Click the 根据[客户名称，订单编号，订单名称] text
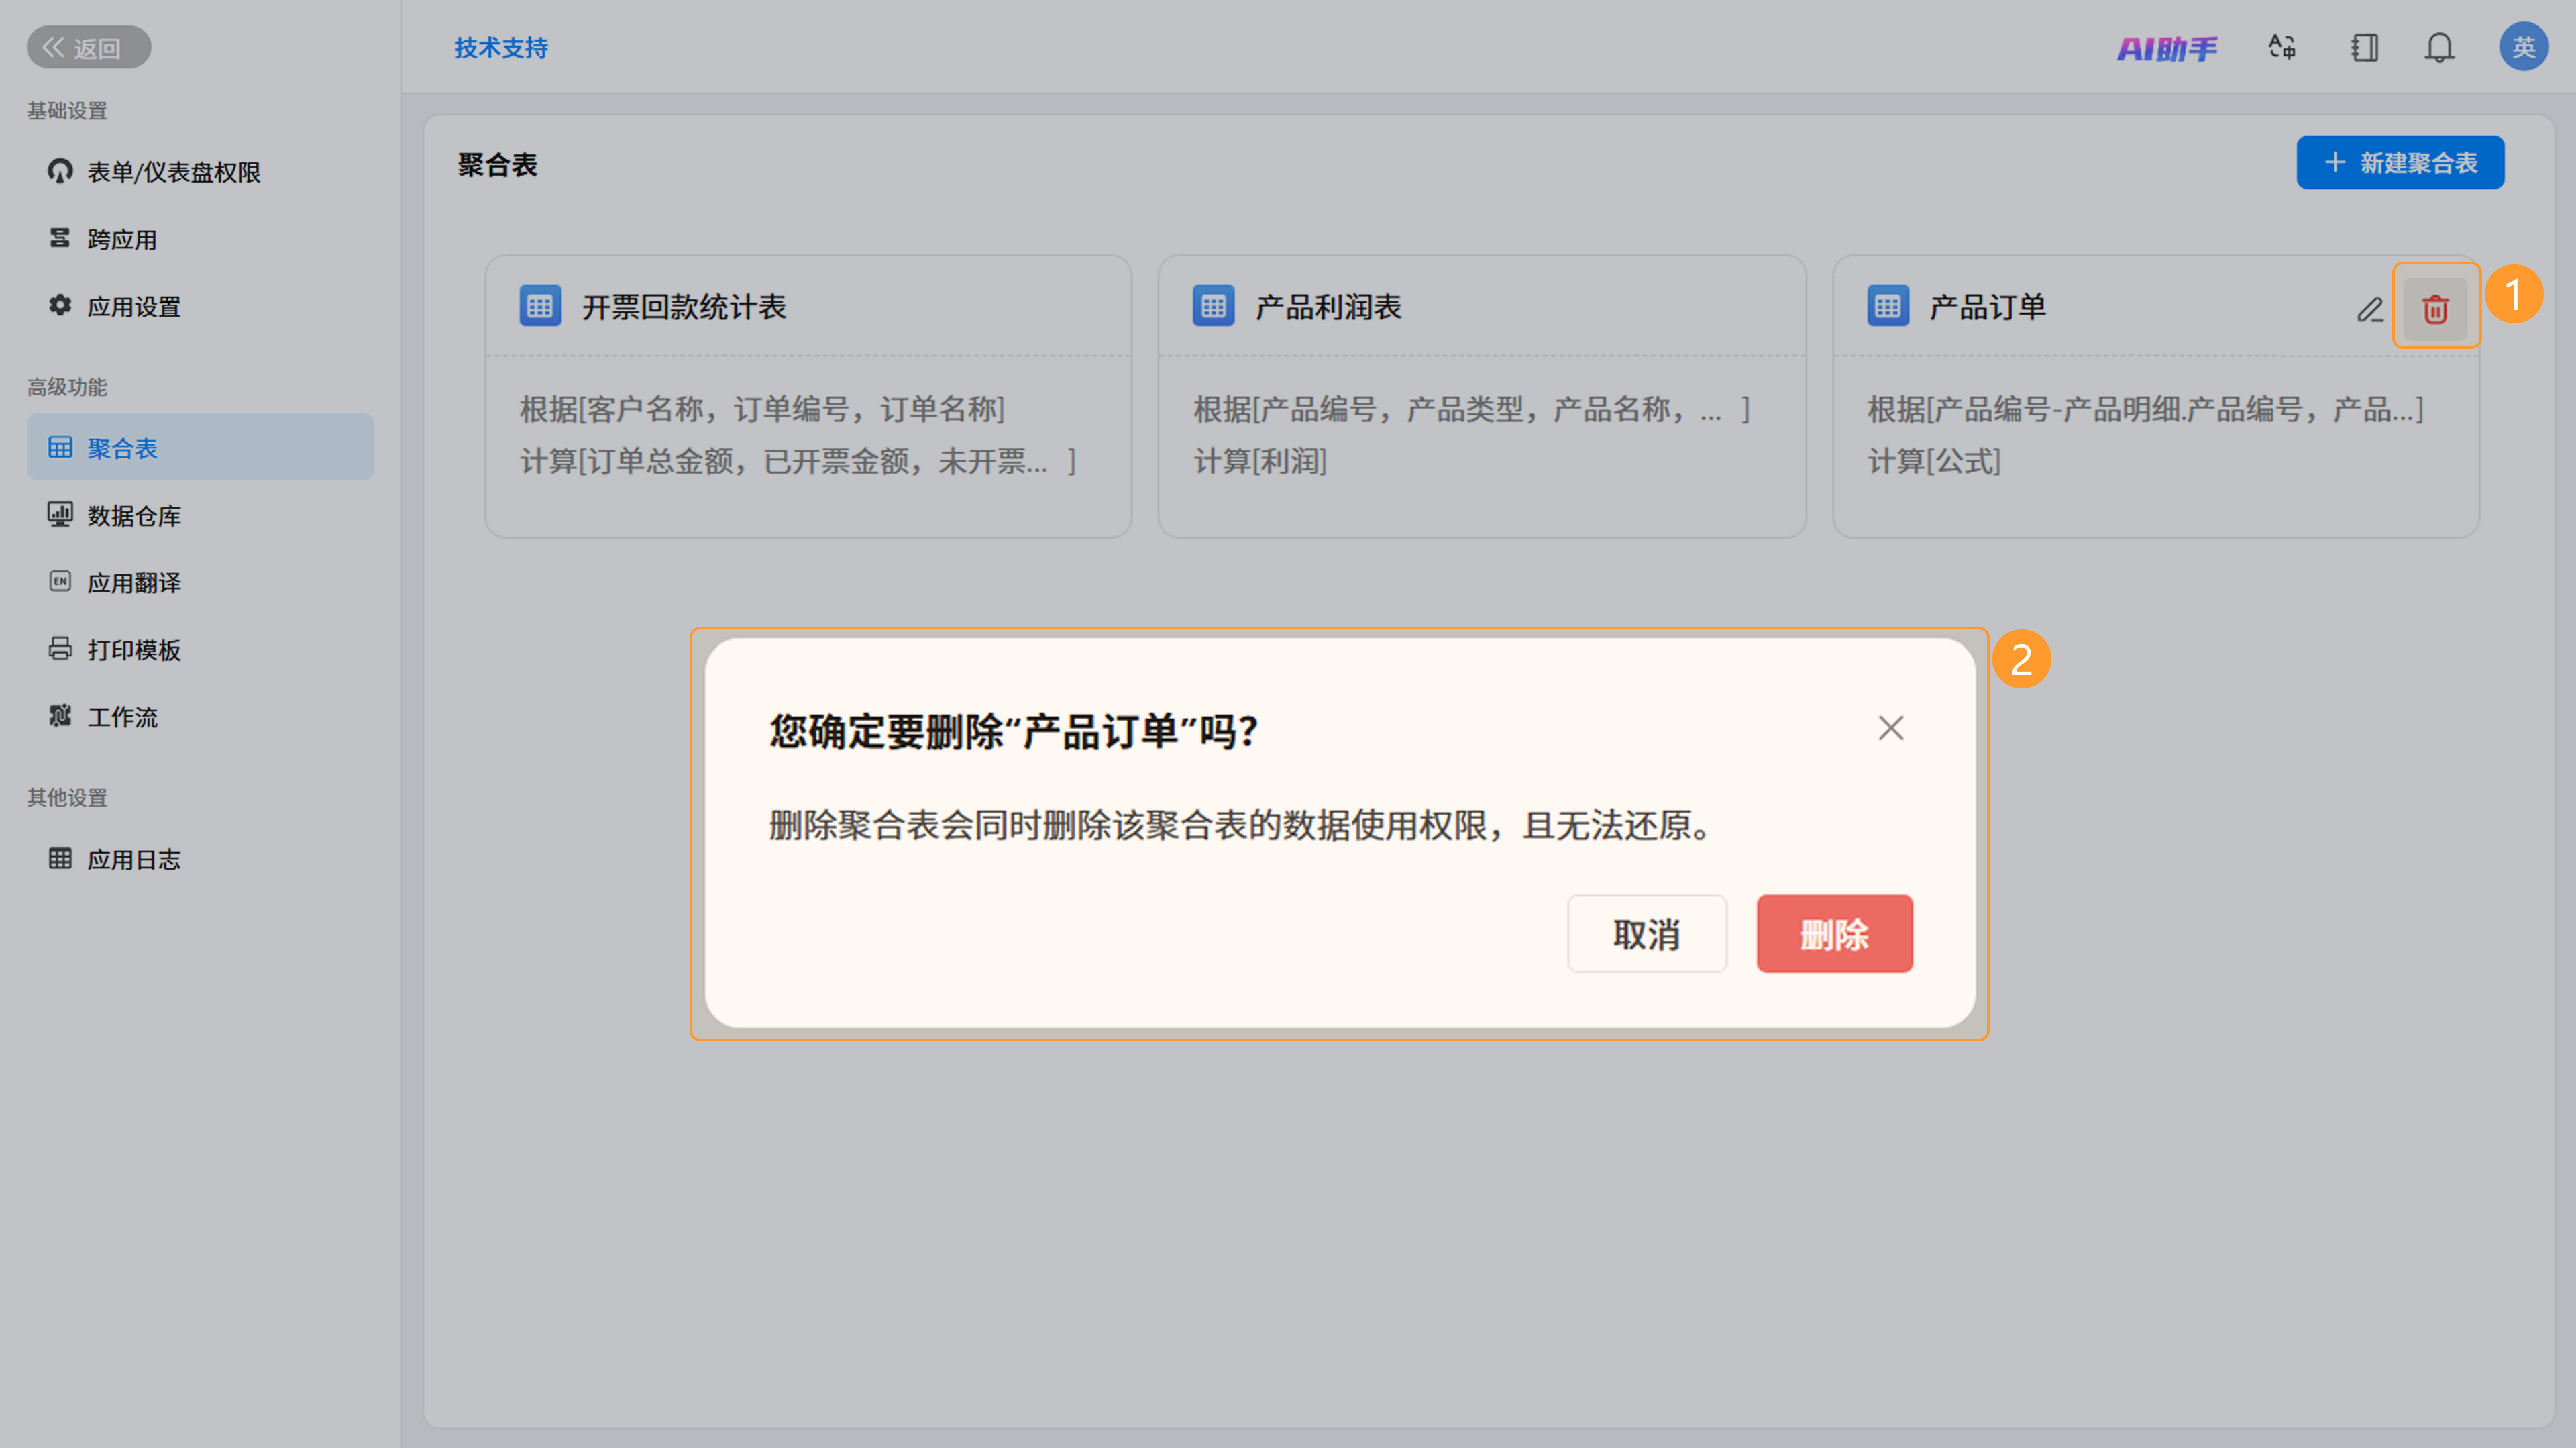Screen dimensions: 2576x1448 (x=762, y=409)
